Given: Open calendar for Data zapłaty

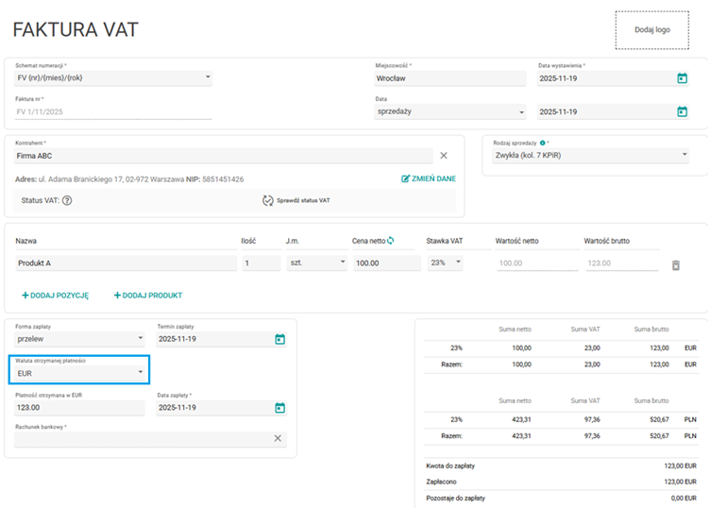Looking at the screenshot, I should 279,408.
